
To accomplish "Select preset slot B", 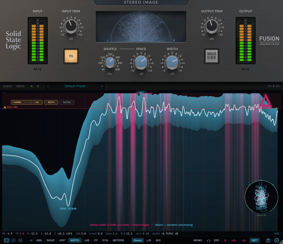I will [38, 86].
